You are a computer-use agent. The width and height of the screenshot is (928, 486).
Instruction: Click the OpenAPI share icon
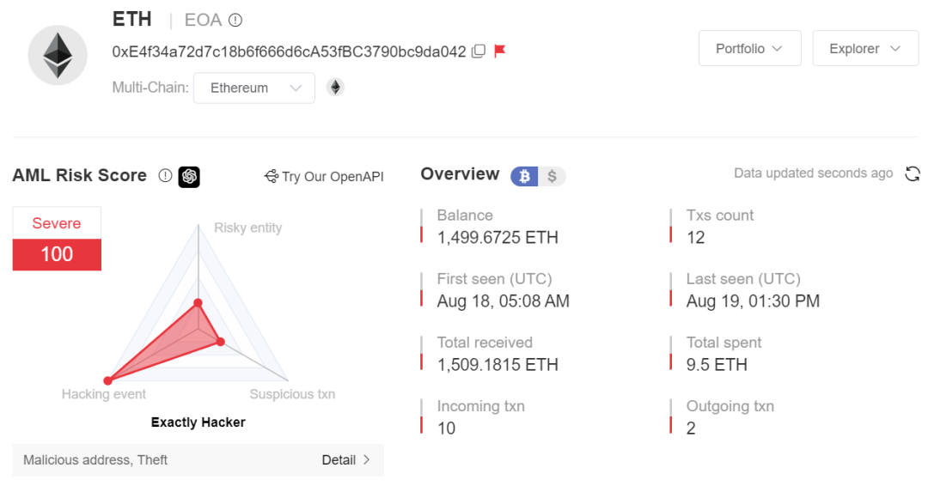tap(271, 176)
